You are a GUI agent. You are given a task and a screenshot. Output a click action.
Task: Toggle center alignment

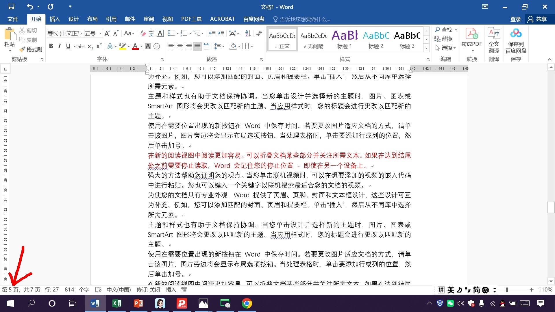point(180,46)
